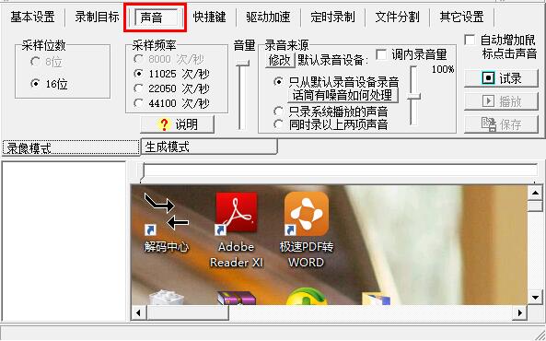Switch to 生成模式 tab
Viewport: 546px width, 341px height.
[x=209, y=147]
